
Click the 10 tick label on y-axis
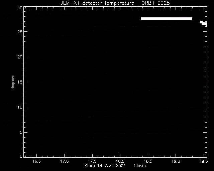click(20, 107)
